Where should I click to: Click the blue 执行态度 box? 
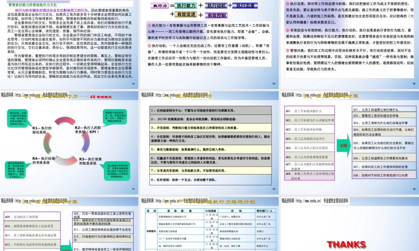point(245,5)
